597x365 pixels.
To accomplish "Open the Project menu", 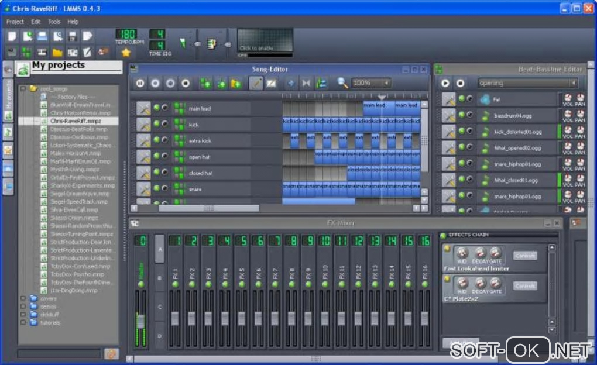I will pyautogui.click(x=15, y=22).
